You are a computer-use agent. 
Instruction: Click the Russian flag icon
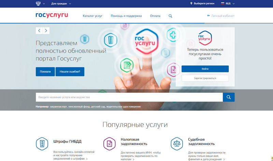pyautogui.click(x=222, y=3)
